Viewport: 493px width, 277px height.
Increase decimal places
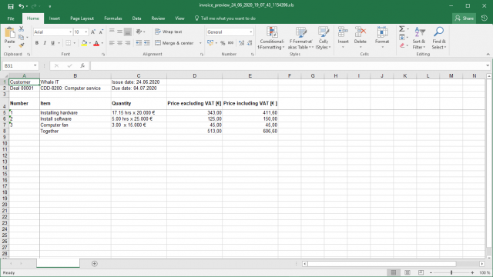tap(241, 43)
